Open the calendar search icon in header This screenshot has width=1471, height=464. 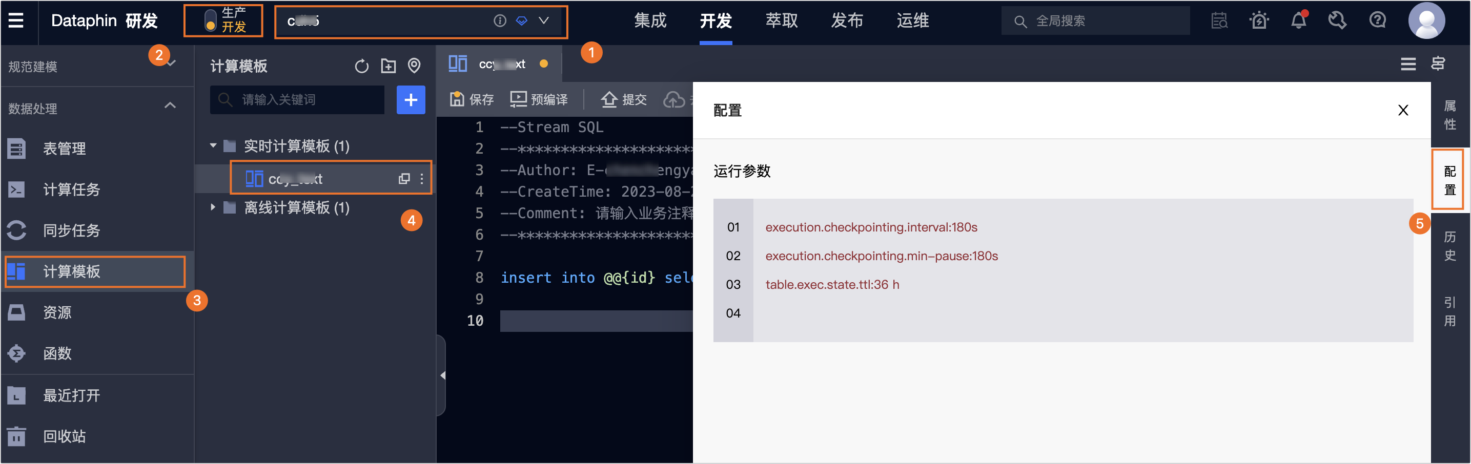point(1219,21)
